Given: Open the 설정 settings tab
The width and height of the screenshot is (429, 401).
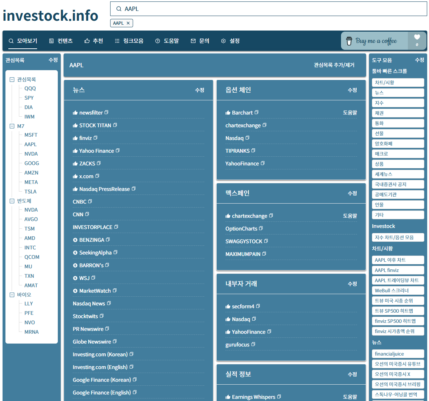Looking at the screenshot, I should [x=230, y=41].
